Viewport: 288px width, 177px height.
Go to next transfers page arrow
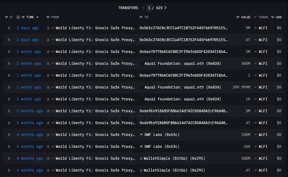(165, 8)
